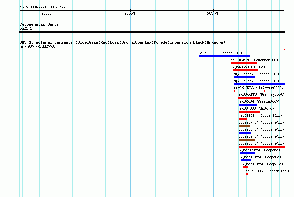Select the red esv2484976 loss bar
294x197 pixels.
tap(244, 63)
